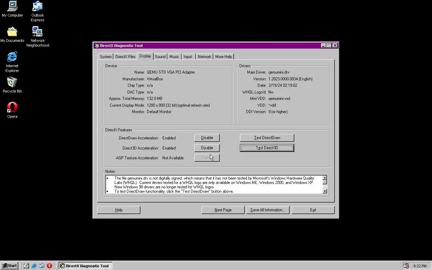Open the Sound tab

click(160, 57)
